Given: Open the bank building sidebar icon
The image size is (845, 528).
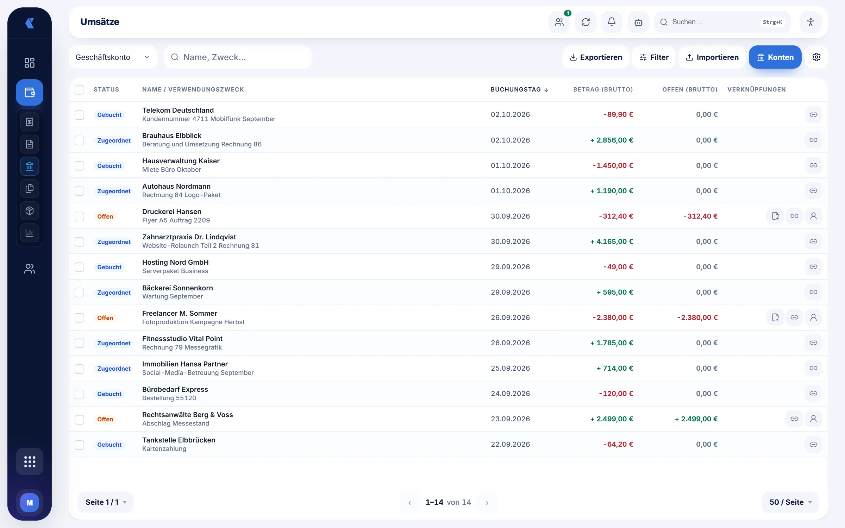Looking at the screenshot, I should click(30, 166).
